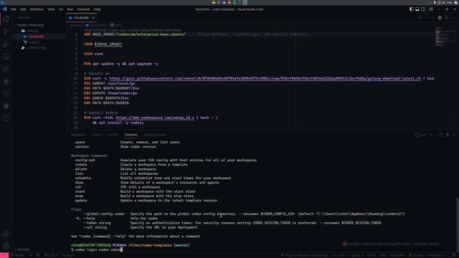Screen dimensions: 459x258
Task: Open Explorer more actions ellipsis
Action: [x=60, y=18]
